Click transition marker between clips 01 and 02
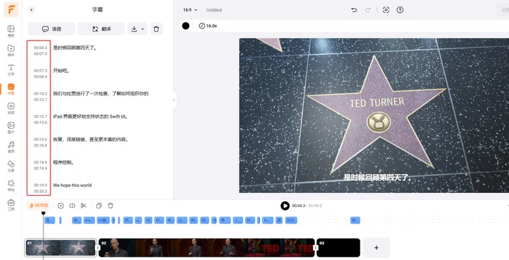The image size is (509, 260). pos(98,248)
